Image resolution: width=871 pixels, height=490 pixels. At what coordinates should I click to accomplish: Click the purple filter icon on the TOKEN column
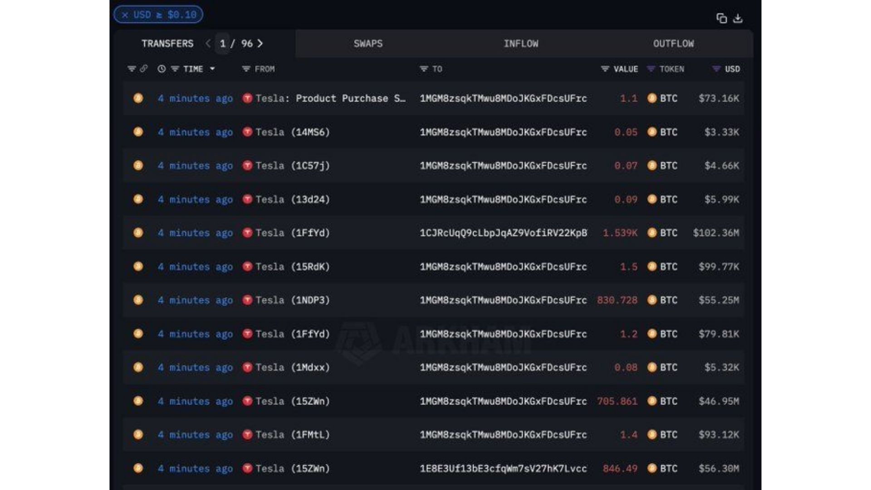point(651,69)
